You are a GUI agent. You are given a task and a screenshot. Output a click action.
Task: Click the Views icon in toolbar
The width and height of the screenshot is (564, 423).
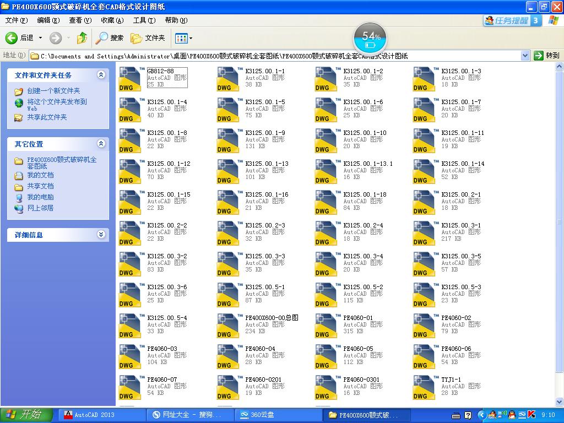[x=181, y=38]
